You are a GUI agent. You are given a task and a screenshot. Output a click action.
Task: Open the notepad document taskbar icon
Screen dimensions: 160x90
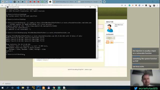(x=64, y=88)
